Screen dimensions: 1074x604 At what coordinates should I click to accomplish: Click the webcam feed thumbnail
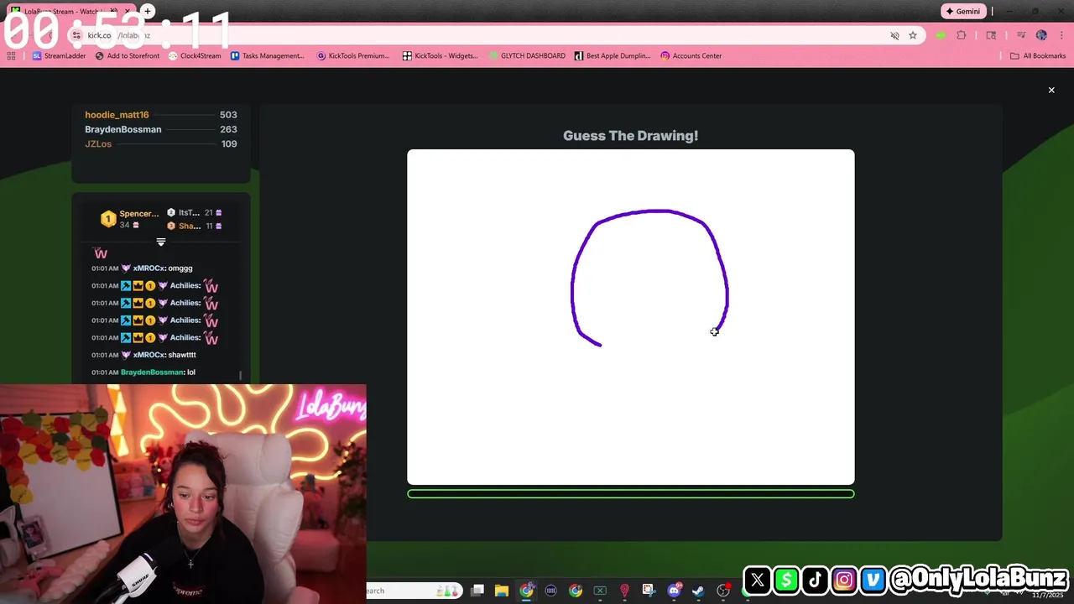click(x=183, y=494)
